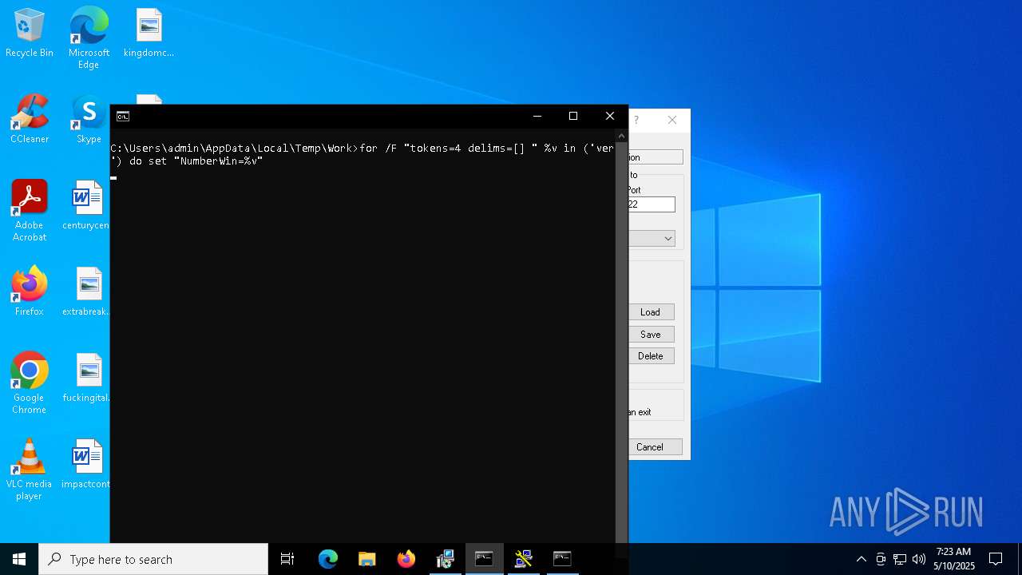The height and width of the screenshot is (575, 1022).
Task: Open Skype desktop shortcut
Action: (89, 120)
